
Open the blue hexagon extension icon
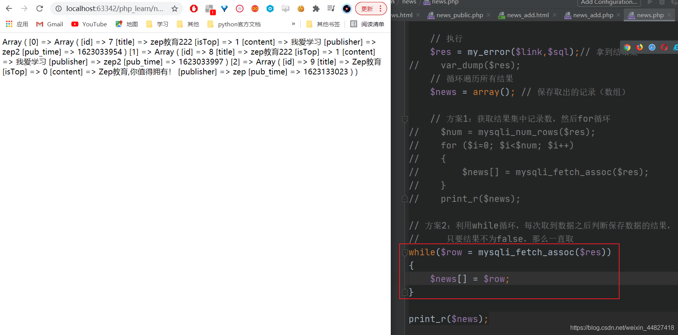pos(270,8)
